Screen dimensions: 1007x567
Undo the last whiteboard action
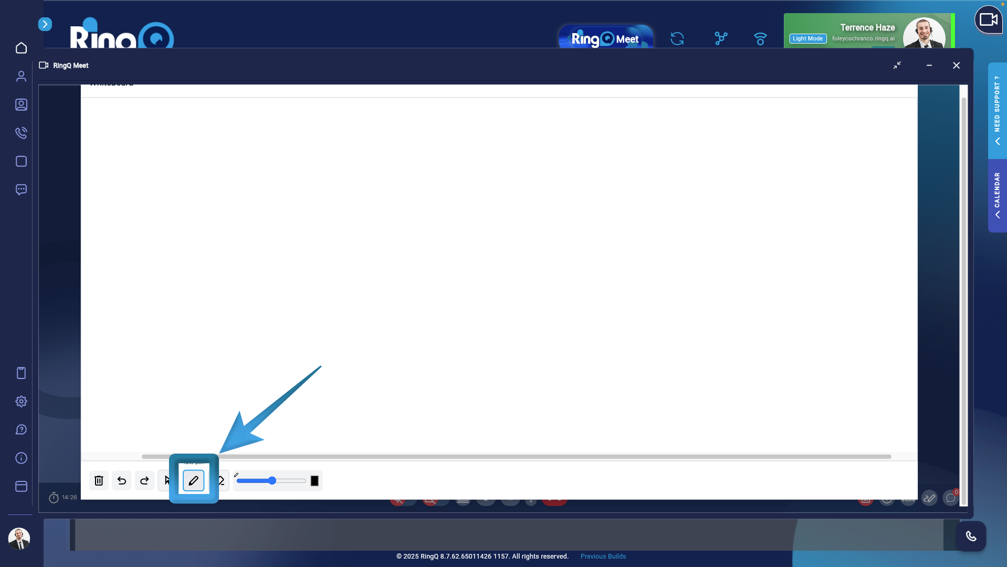coord(122,480)
